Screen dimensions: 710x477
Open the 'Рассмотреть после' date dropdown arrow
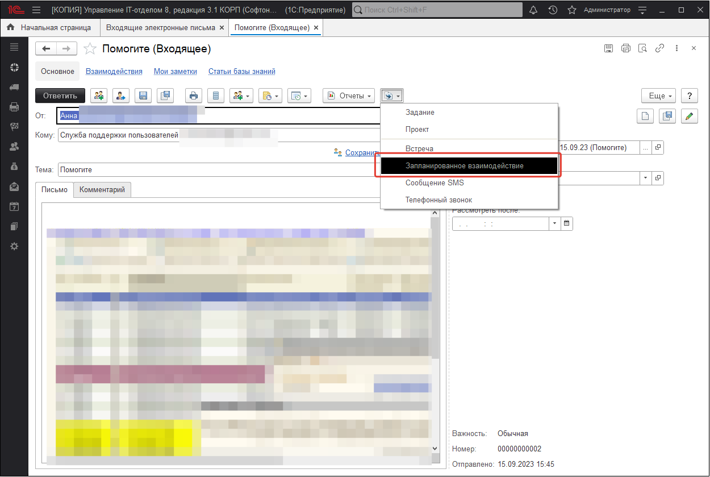click(554, 223)
